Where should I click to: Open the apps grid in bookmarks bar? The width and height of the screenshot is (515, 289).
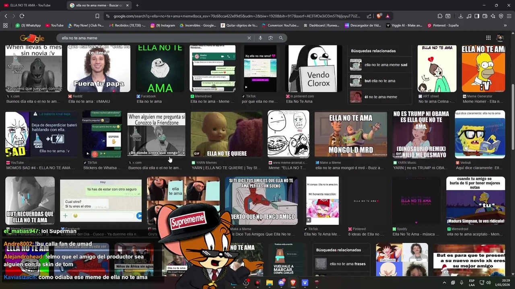pyautogui.click(x=5, y=25)
